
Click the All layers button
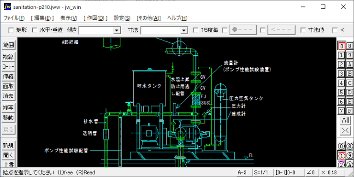click(x=345, y=121)
